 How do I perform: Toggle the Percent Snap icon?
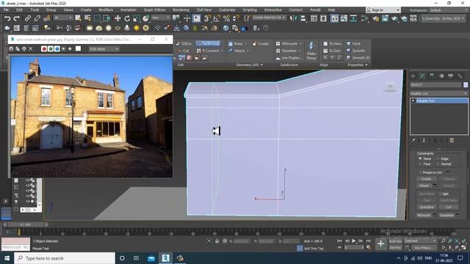click(226, 18)
